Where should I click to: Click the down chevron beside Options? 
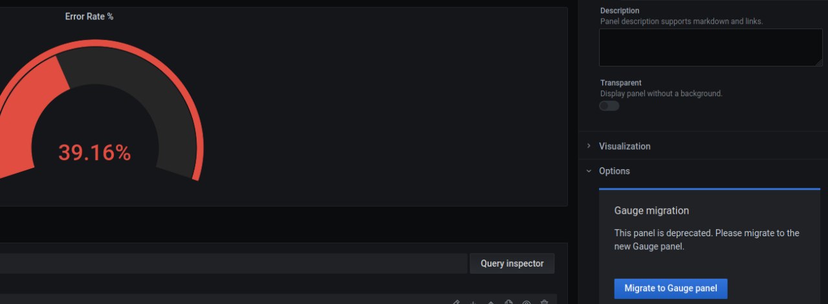[x=589, y=171]
